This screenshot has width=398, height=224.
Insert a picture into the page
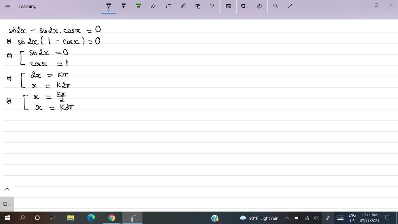(229, 6)
